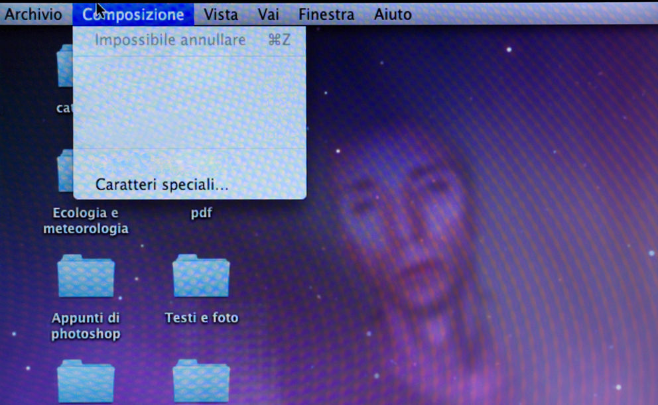
Task: Click the folder icon above Ecologia e meteorologia
Action: click(65, 172)
